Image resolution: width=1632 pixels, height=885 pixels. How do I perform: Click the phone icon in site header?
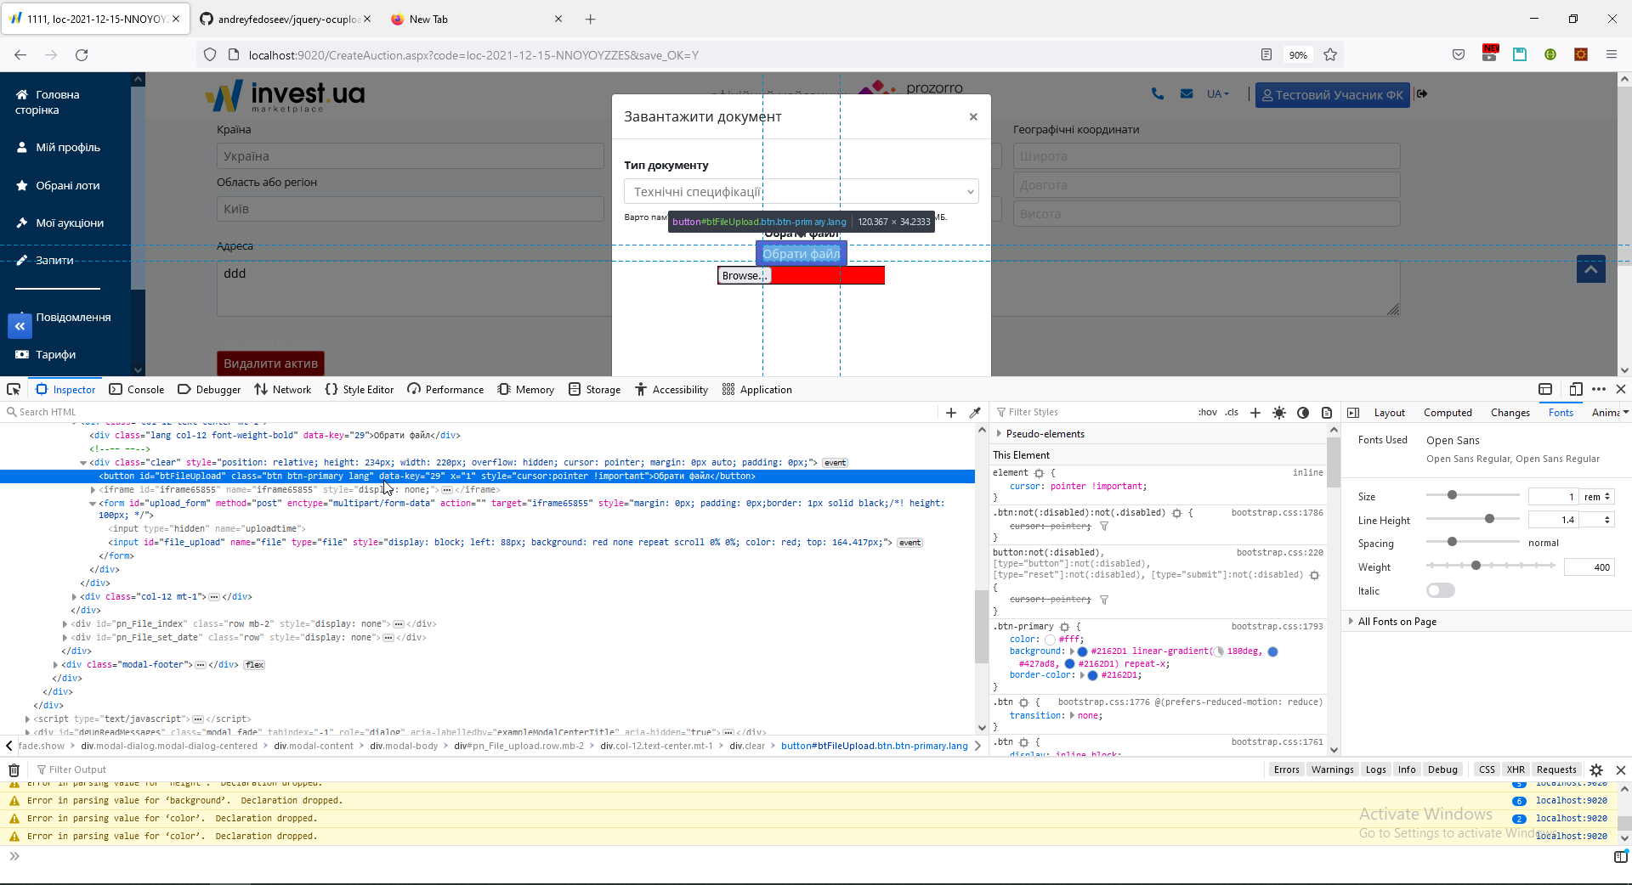point(1158,94)
